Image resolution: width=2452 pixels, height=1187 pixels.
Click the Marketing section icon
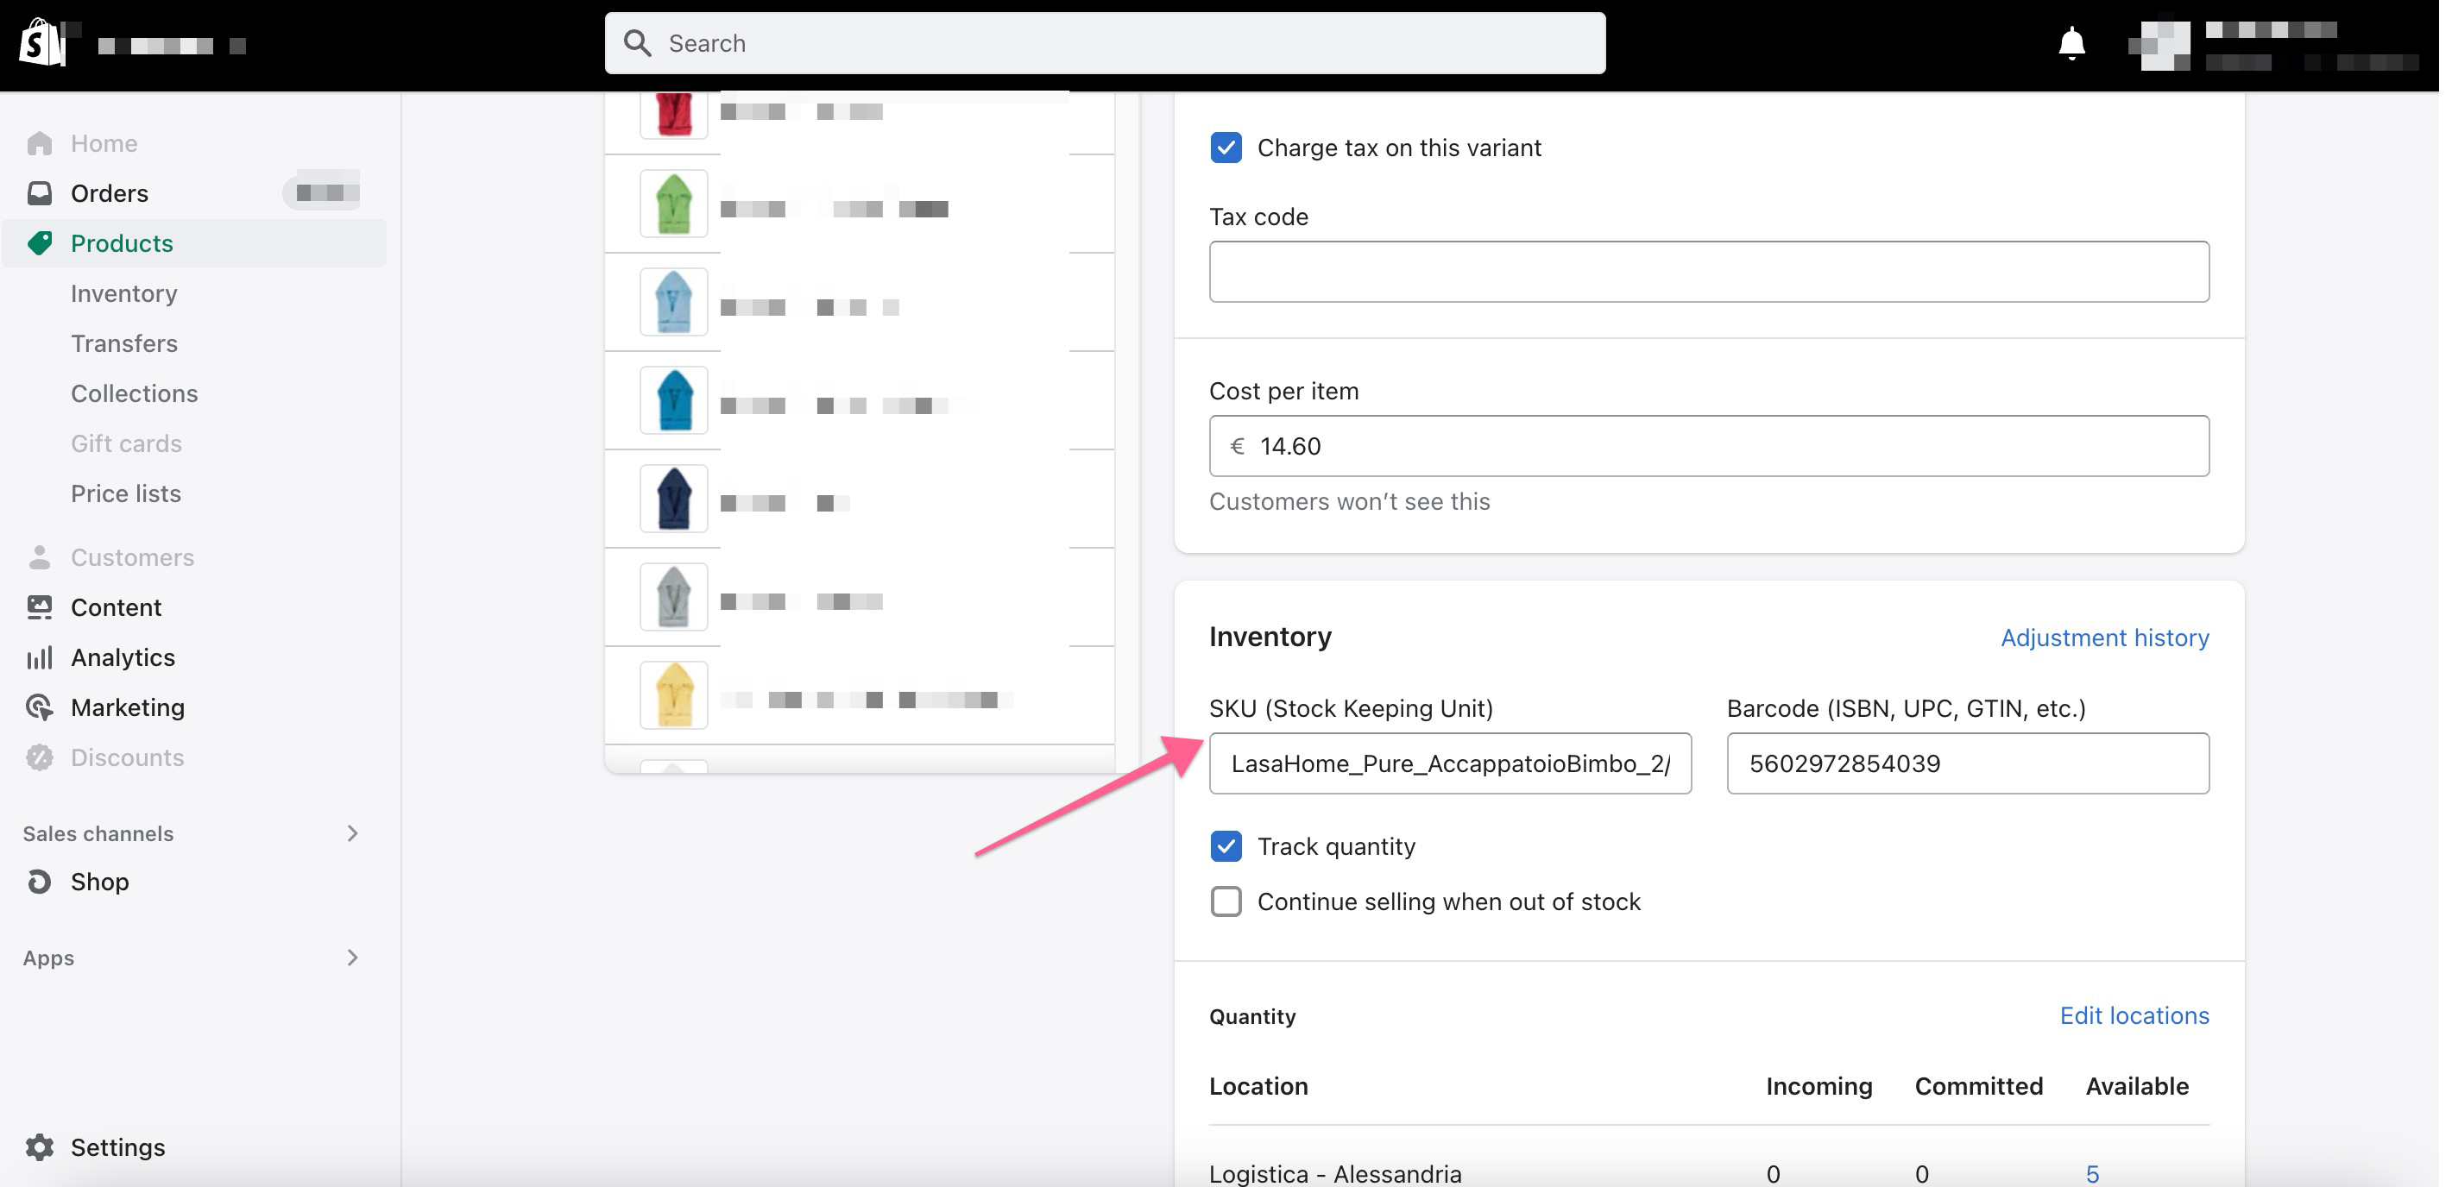[42, 707]
